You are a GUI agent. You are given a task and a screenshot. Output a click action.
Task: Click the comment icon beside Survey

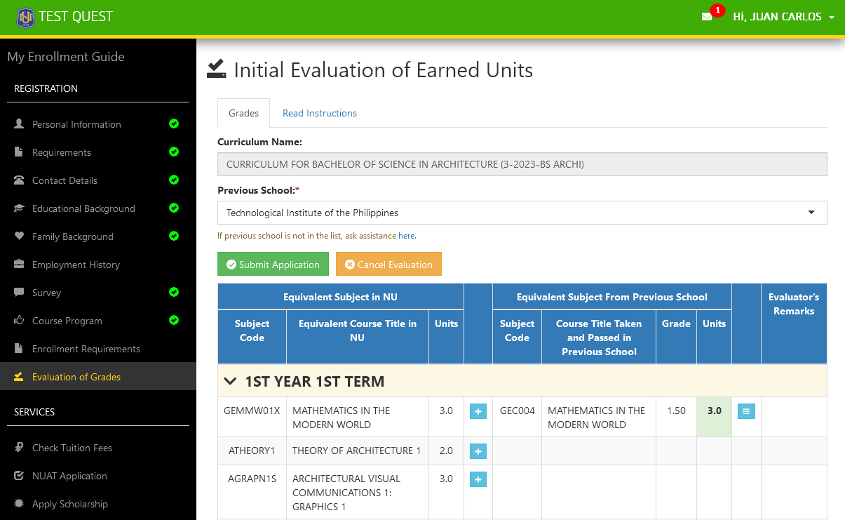tap(19, 293)
